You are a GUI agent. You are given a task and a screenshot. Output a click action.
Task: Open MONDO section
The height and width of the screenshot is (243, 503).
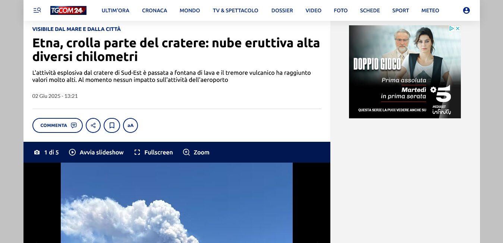click(x=190, y=10)
